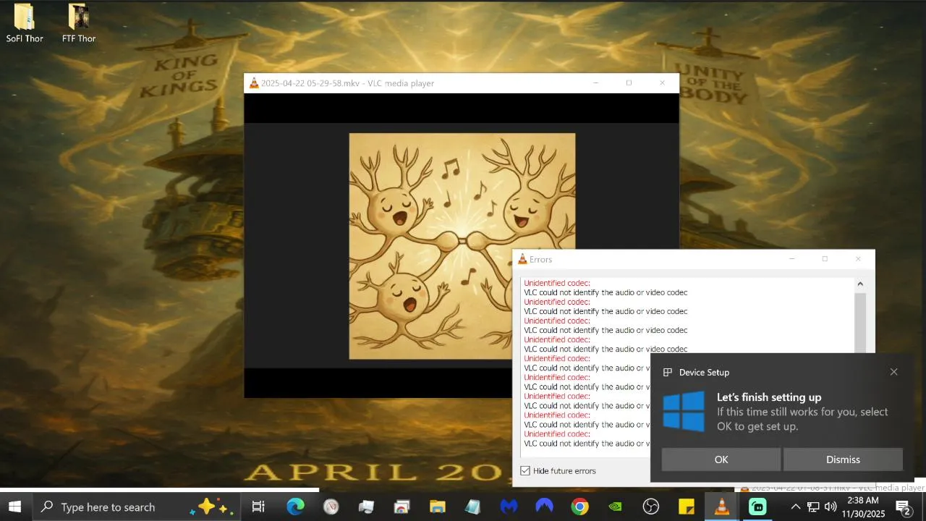Switch to VLC media player in taskbar
The height and width of the screenshot is (521, 926).
click(722, 507)
